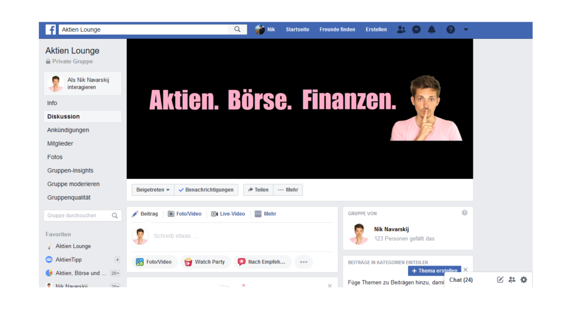577x324 pixels.
Task: Open more composer options ellipsis button
Action: pyautogui.click(x=304, y=262)
